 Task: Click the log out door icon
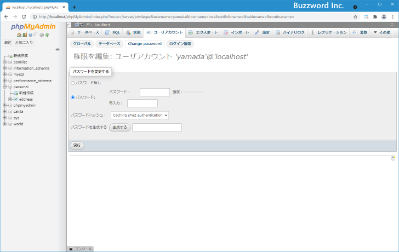click(x=25, y=35)
